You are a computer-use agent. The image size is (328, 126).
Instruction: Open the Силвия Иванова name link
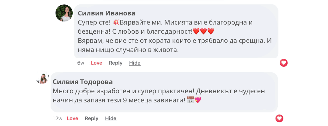(x=106, y=13)
